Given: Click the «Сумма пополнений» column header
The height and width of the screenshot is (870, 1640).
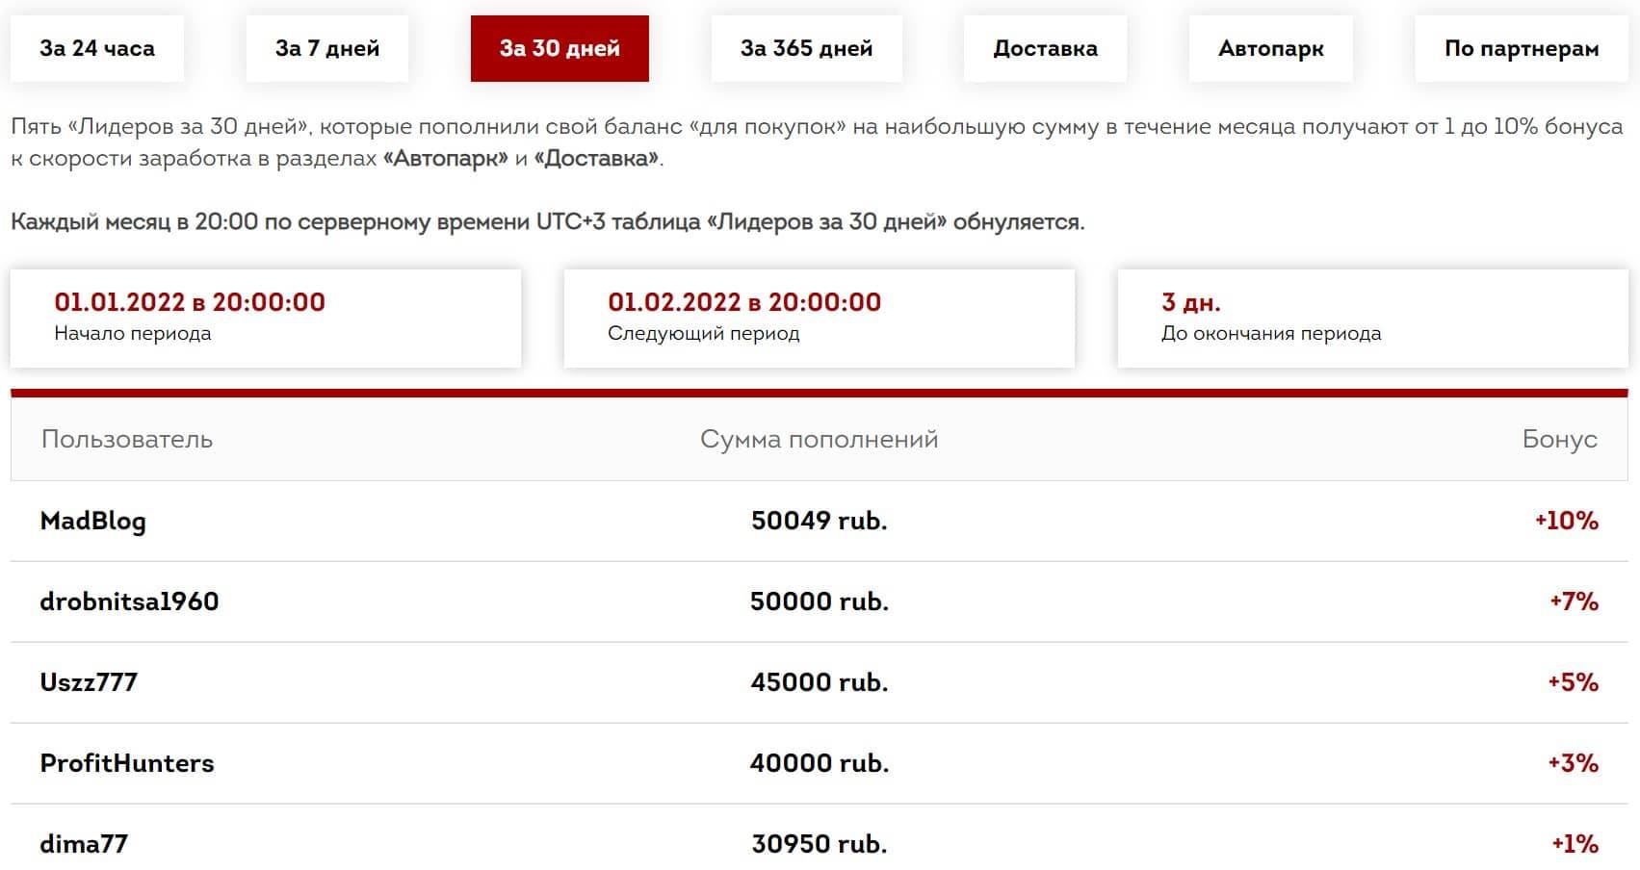Looking at the screenshot, I should click(x=820, y=440).
